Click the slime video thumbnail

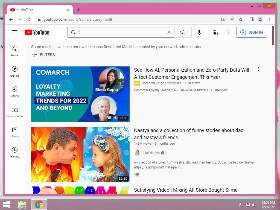tap(80, 190)
